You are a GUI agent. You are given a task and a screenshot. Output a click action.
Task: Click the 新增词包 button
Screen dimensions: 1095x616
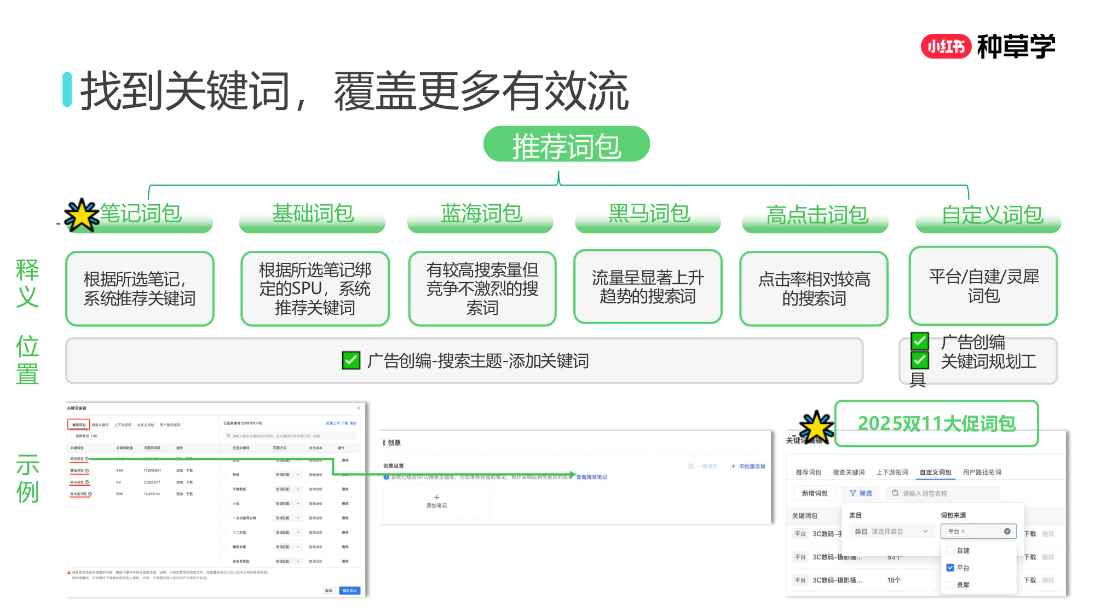[814, 493]
